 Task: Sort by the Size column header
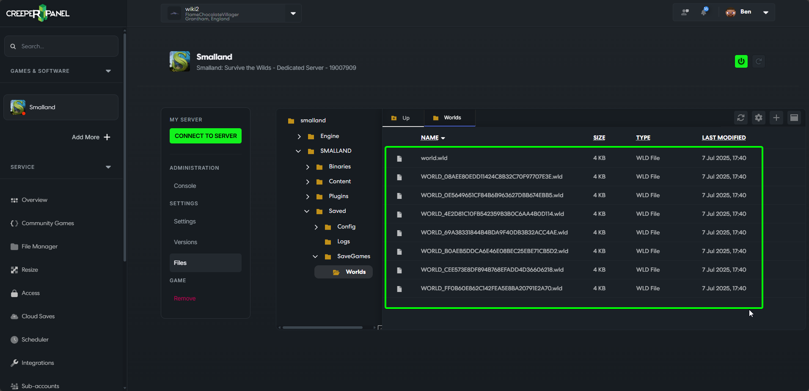(x=599, y=138)
